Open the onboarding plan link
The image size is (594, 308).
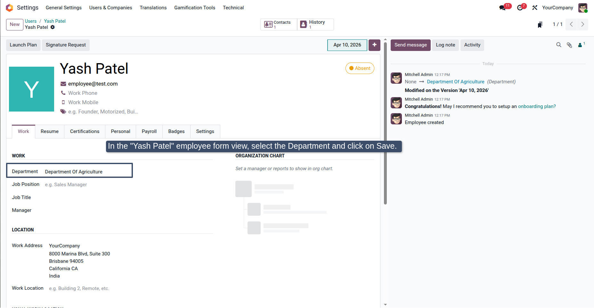[537, 106]
